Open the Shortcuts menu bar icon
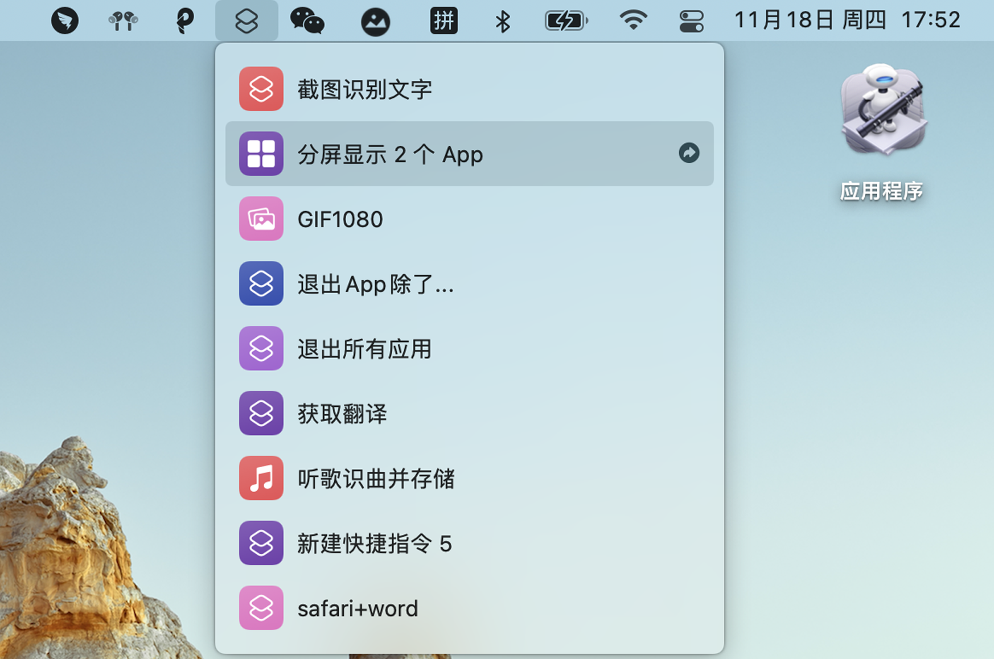The height and width of the screenshot is (659, 994). click(x=247, y=20)
